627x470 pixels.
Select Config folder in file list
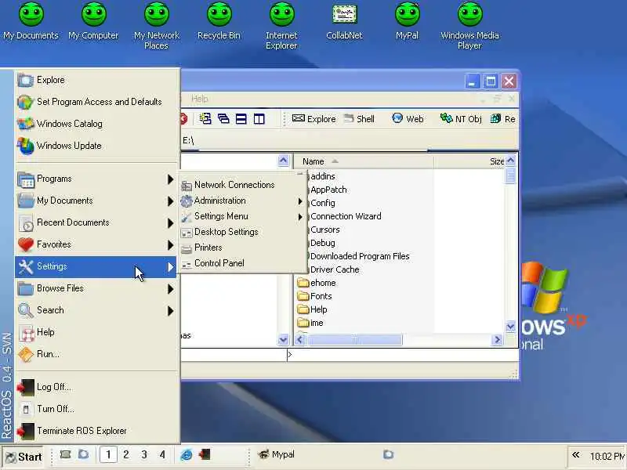(323, 203)
